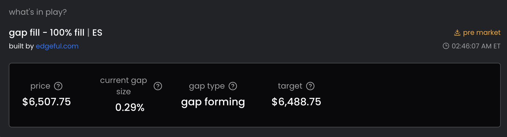Click the $6,488.75 target value
The height and width of the screenshot is (137, 507).
click(296, 102)
